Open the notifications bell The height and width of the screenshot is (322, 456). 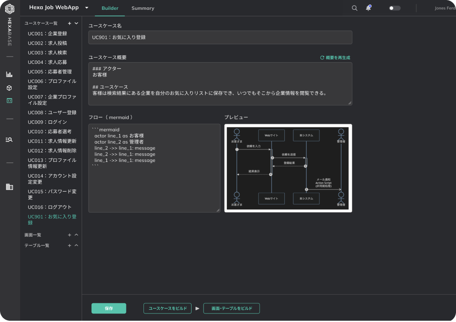(368, 8)
